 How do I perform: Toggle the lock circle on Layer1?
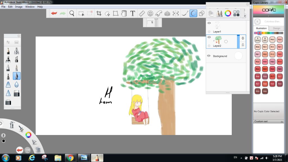click(209, 31)
